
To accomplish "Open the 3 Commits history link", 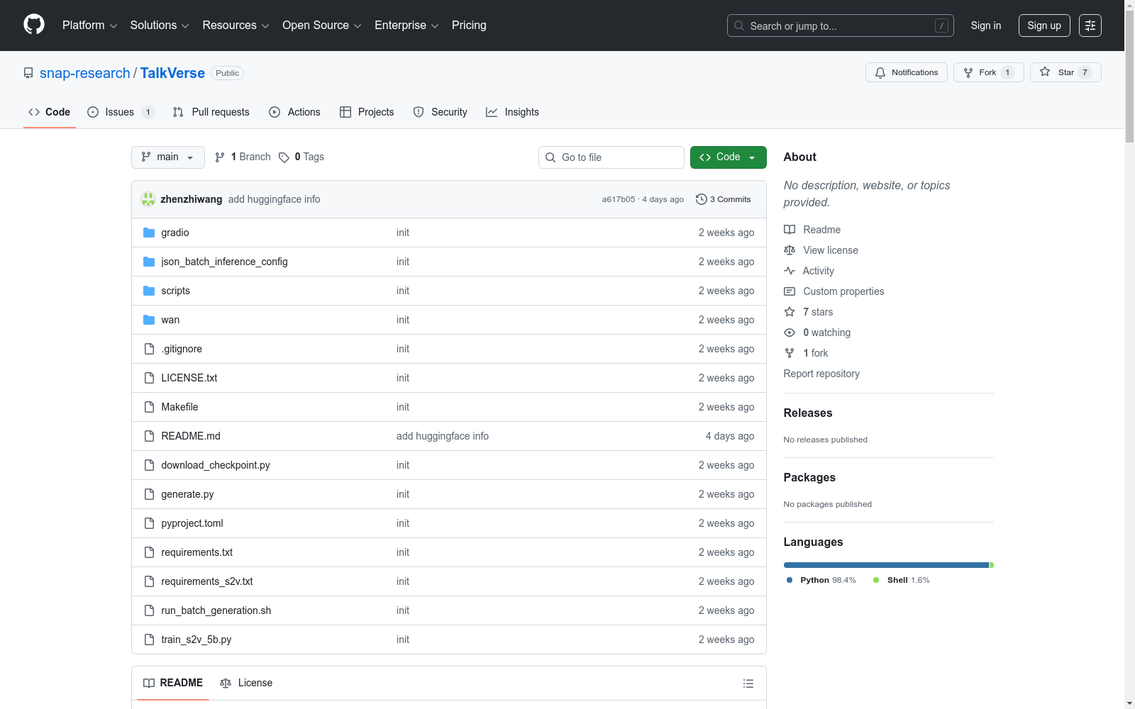I will (724, 199).
